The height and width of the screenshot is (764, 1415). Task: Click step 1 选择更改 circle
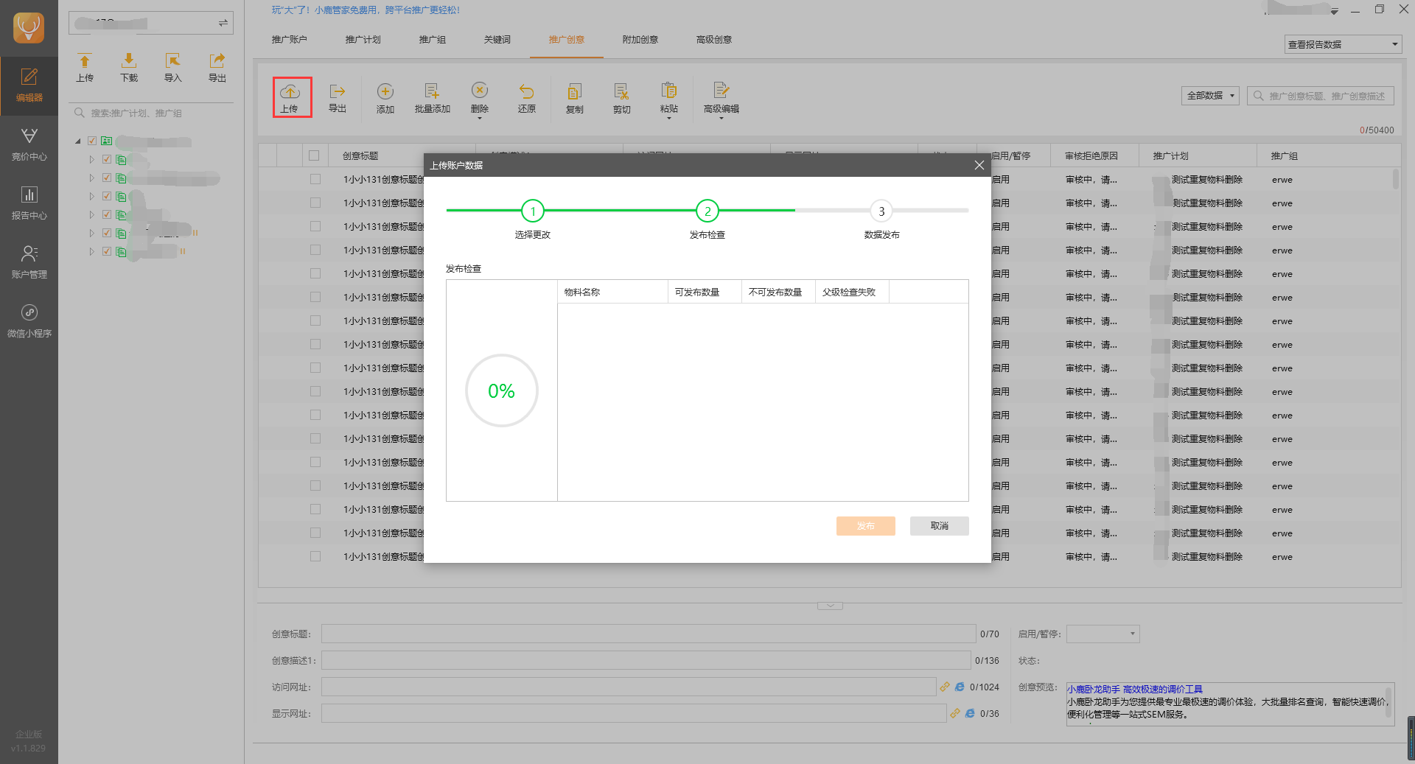click(533, 211)
